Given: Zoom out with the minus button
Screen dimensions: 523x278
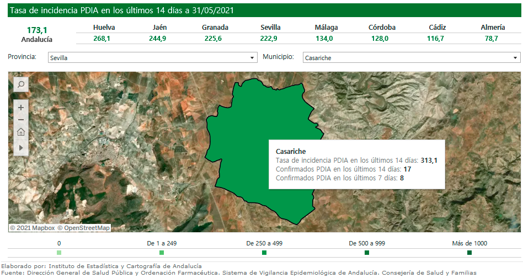Looking at the screenshot, I should pyautogui.click(x=21, y=120).
